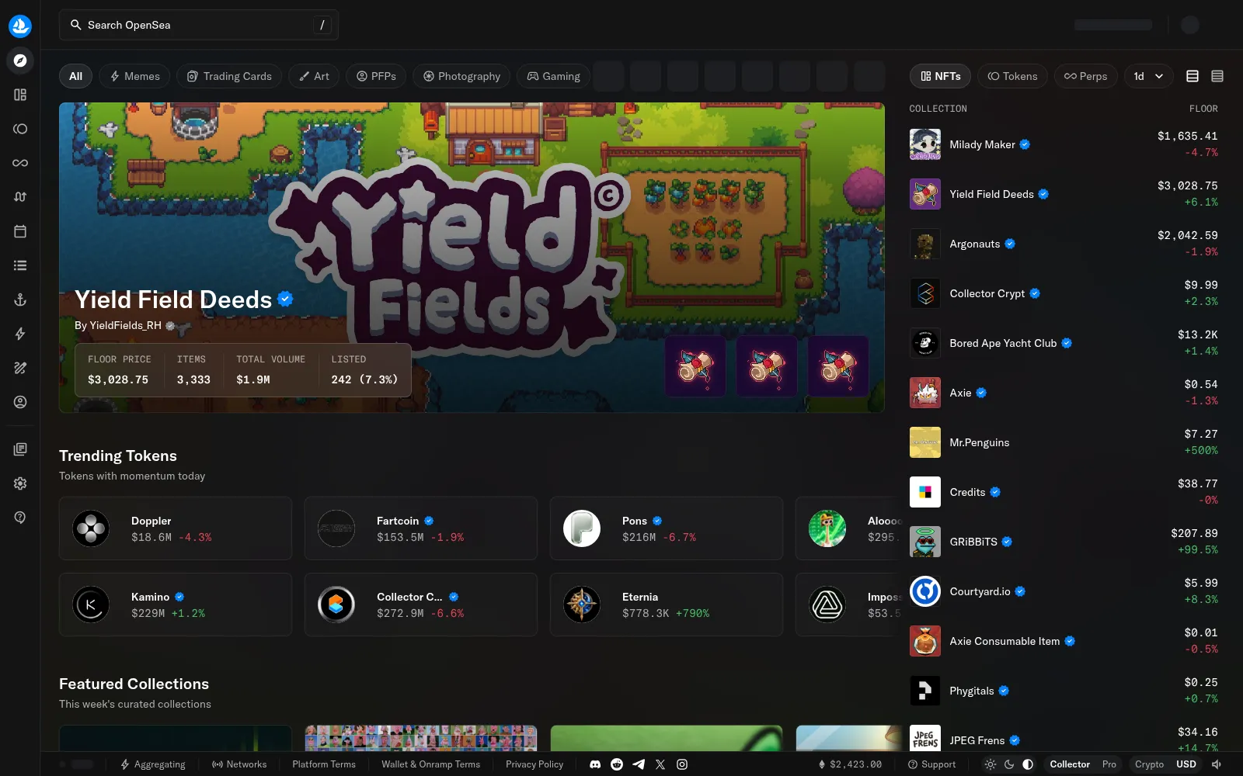Screen dimensions: 1243x776
Task: Open the anchor rewards icon in sidebar
Action: (x=20, y=300)
